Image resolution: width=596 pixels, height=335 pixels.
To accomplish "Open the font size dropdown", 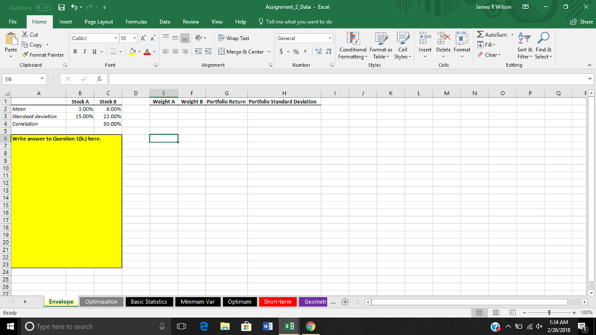I will click(x=134, y=38).
